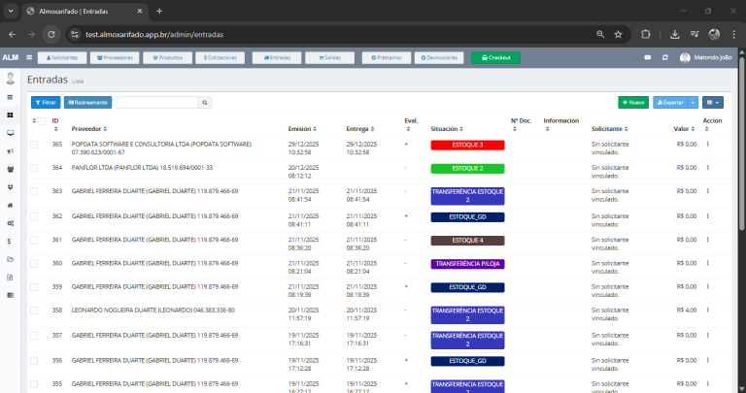Viewport: 746px width, 393px height.
Task: Open the column view dropdown button
Action: [x=714, y=102]
